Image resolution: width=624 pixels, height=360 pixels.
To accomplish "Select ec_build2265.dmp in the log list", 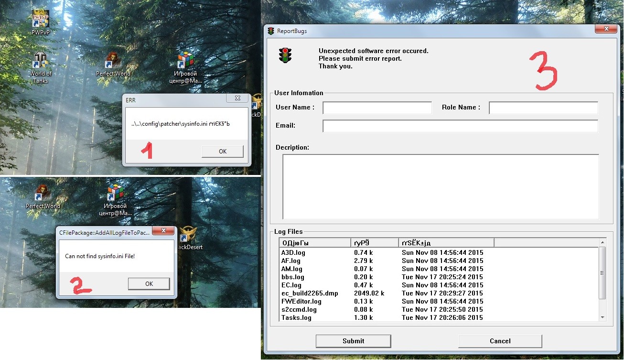I will pos(310,293).
